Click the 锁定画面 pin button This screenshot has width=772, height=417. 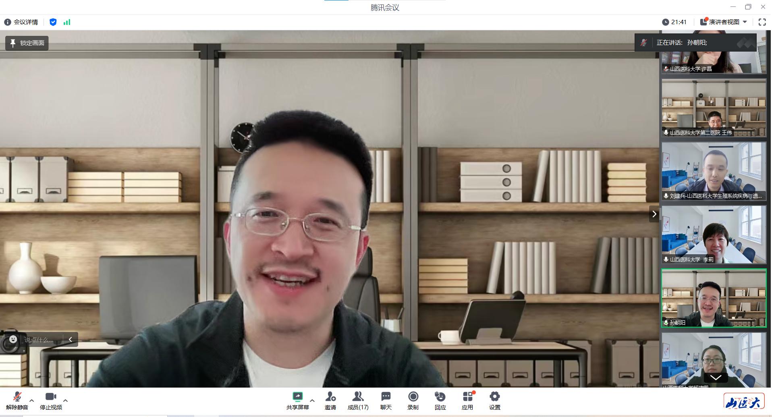[27, 43]
